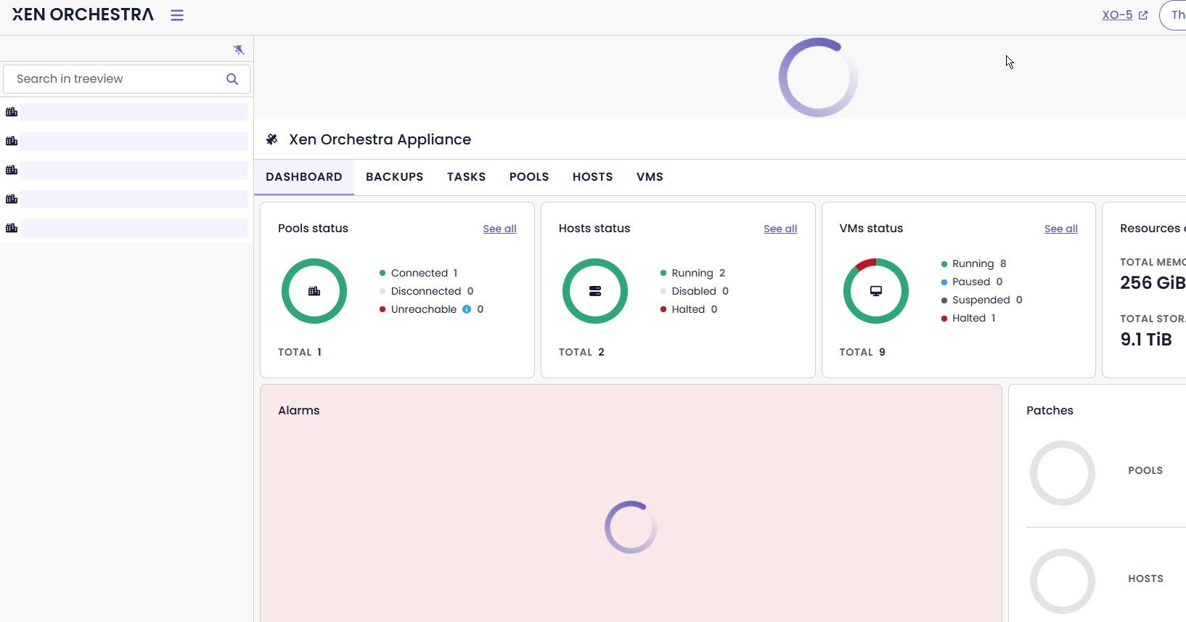Viewport: 1186px width, 622px height.
Task: Open the Tasks tab
Action: (466, 177)
